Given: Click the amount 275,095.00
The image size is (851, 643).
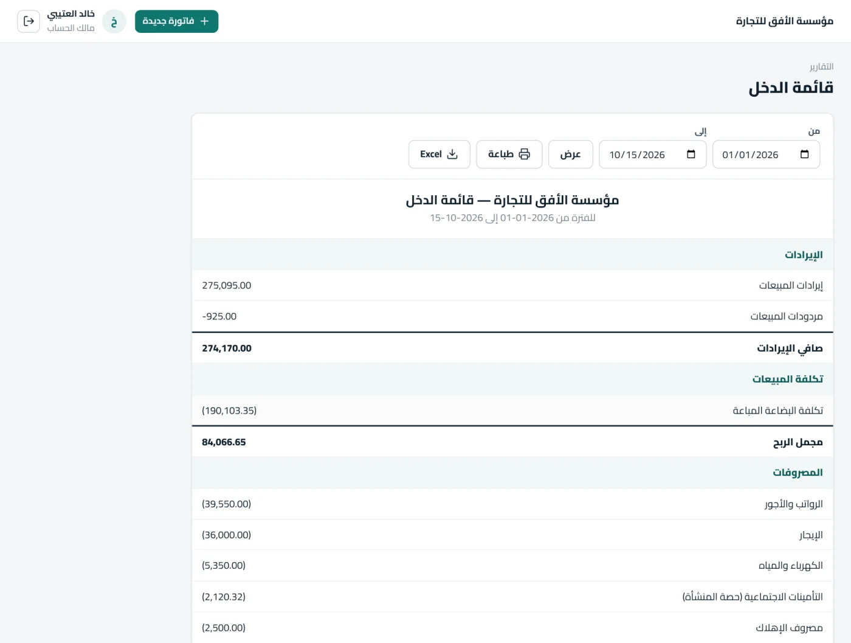Looking at the screenshot, I should (227, 285).
